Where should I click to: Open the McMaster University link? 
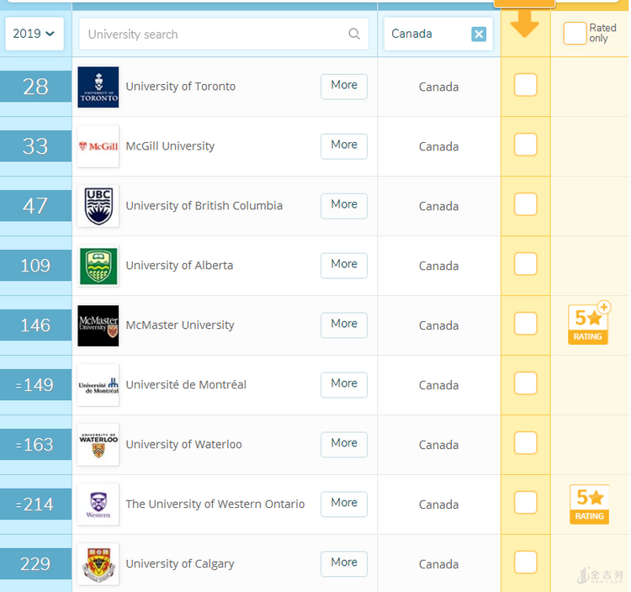(x=180, y=325)
